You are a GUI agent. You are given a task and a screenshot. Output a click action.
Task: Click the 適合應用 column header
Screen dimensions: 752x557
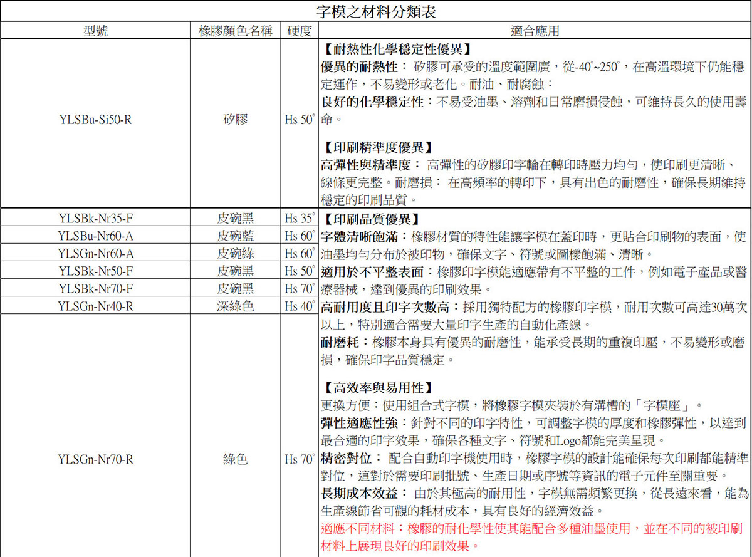point(535,31)
